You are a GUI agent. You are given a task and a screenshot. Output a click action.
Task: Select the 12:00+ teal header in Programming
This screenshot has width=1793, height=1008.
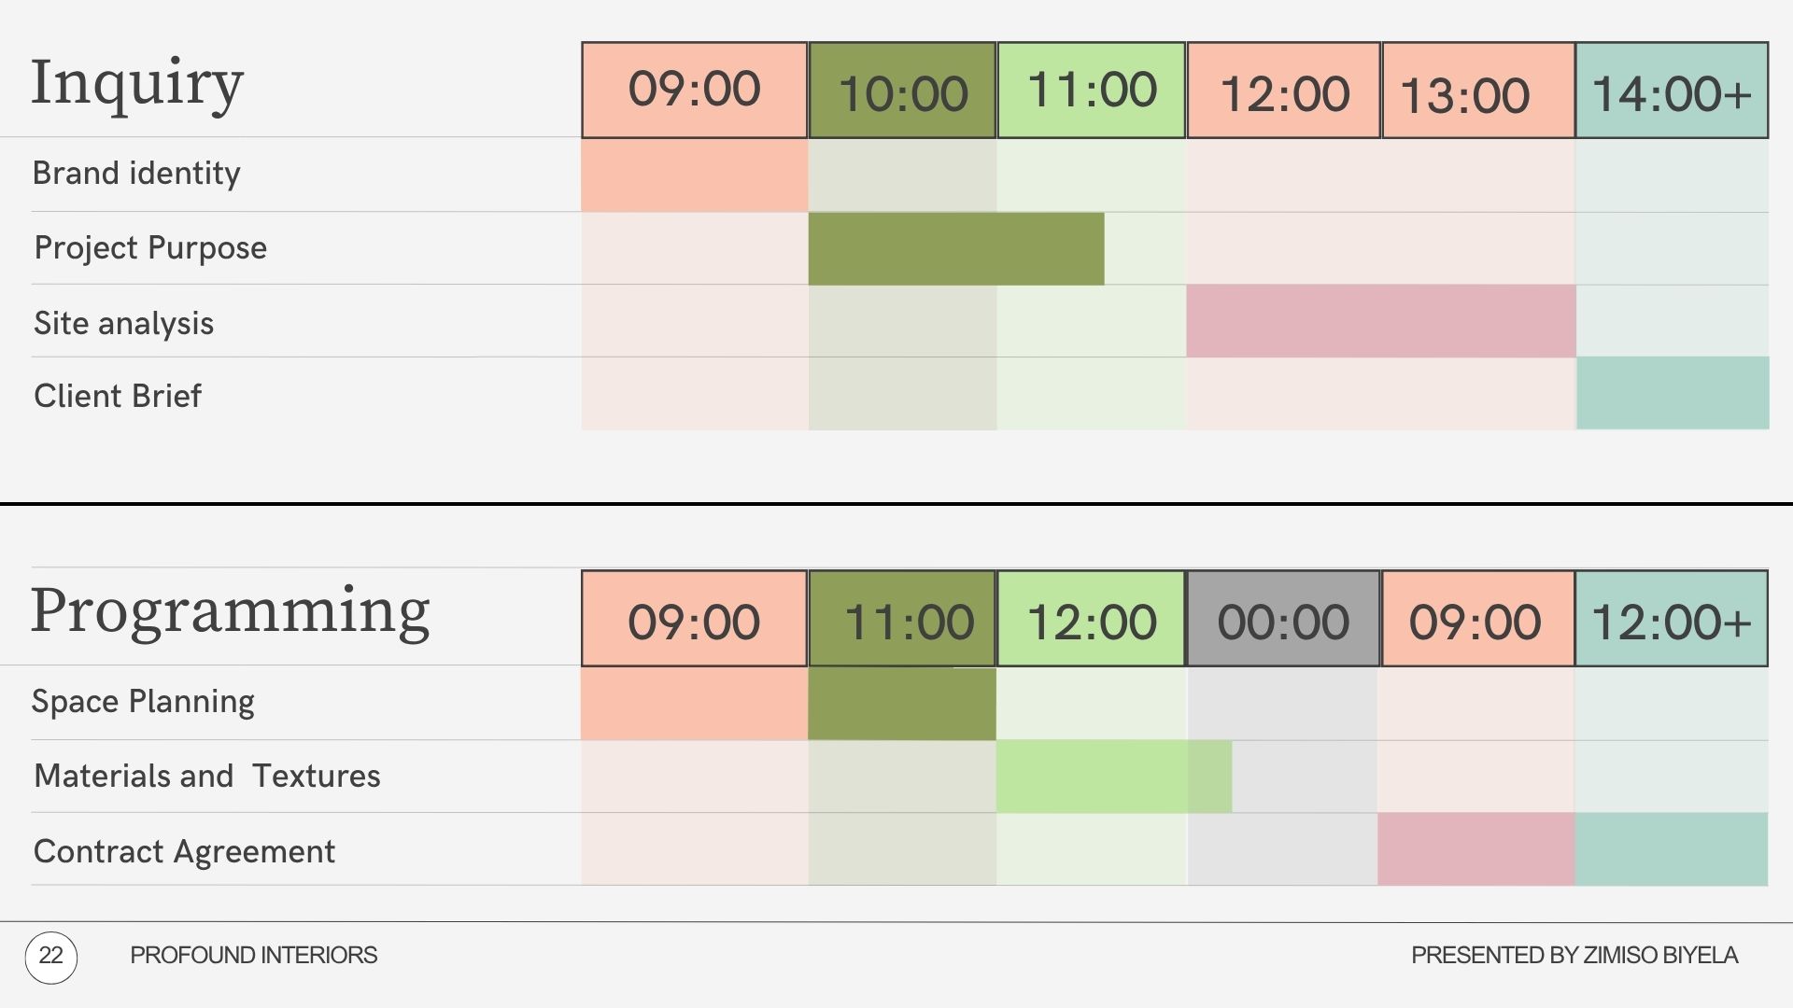(1672, 619)
